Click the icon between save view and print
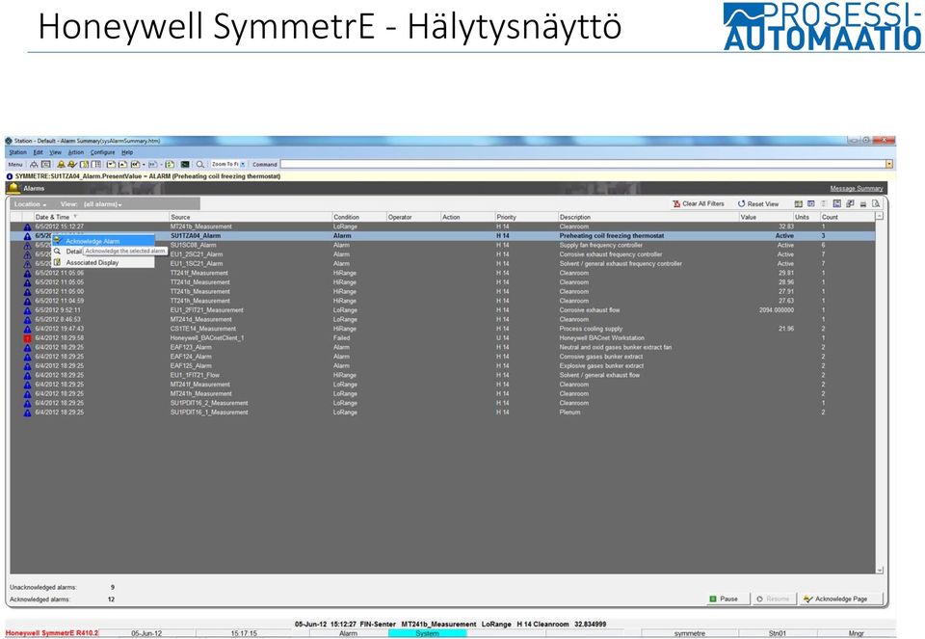The width and height of the screenshot is (925, 639). coord(850,203)
